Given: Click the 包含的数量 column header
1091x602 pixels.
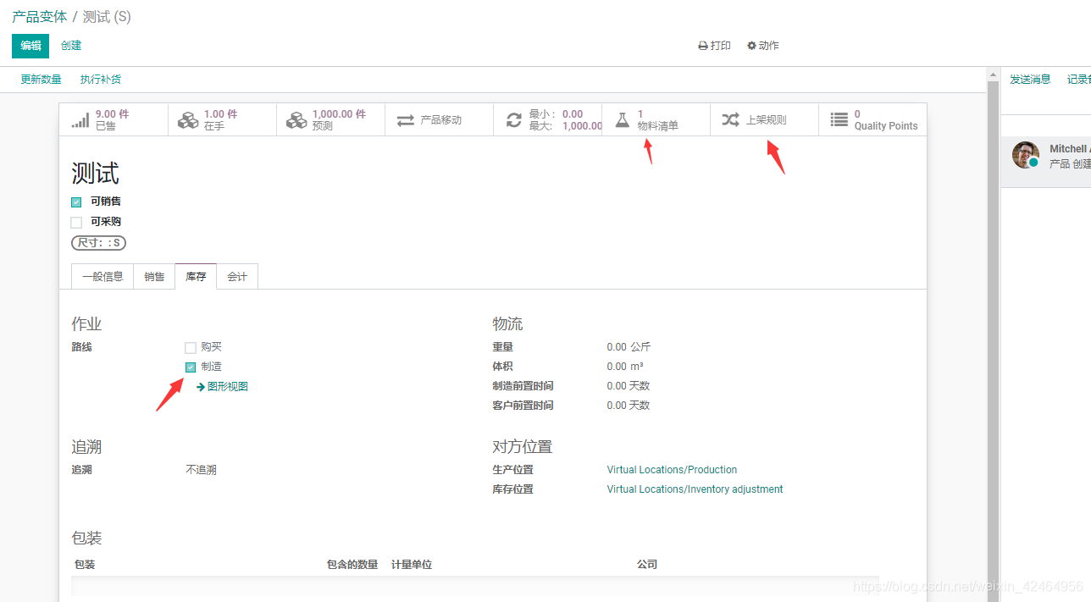Looking at the screenshot, I should tap(352, 565).
